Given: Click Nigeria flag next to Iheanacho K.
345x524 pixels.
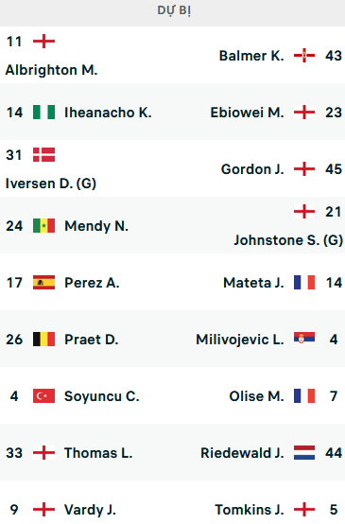Looking at the screenshot, I should [43, 113].
